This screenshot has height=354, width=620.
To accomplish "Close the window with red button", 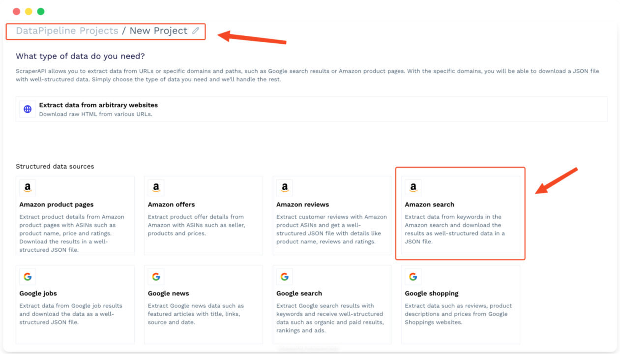I will 16,11.
